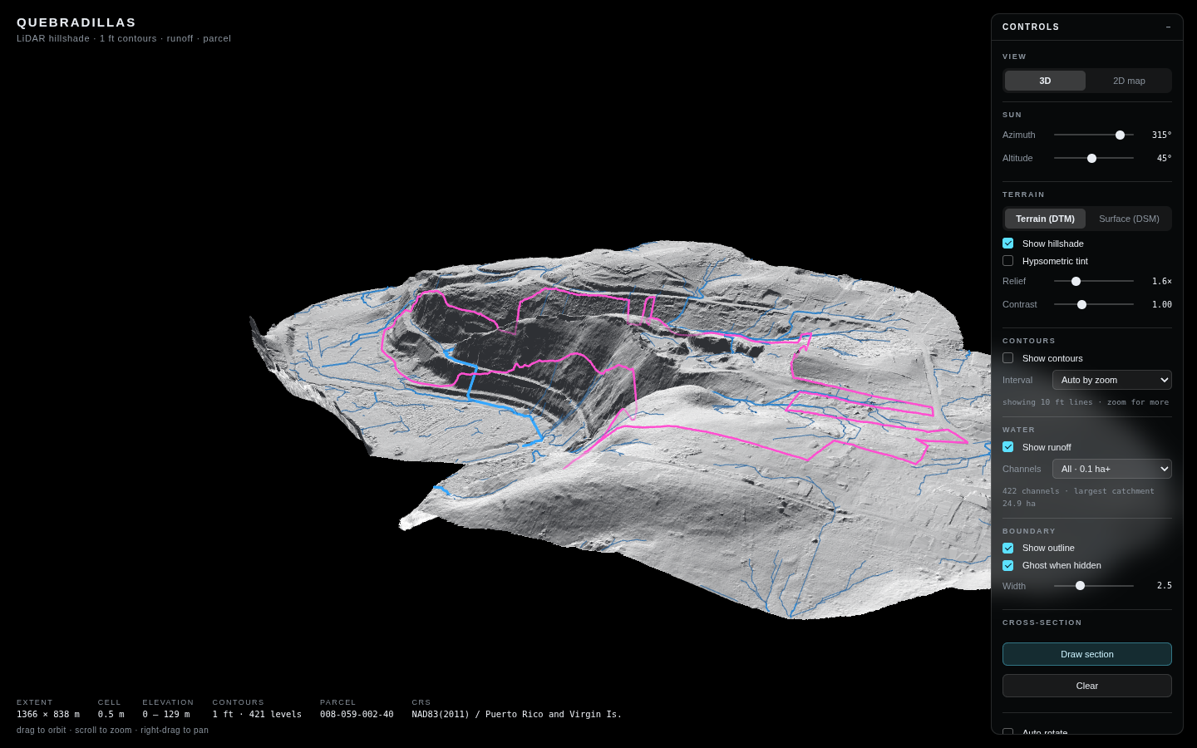Toggle the Show runoff checkbox
1197x748 pixels.
1008,447
